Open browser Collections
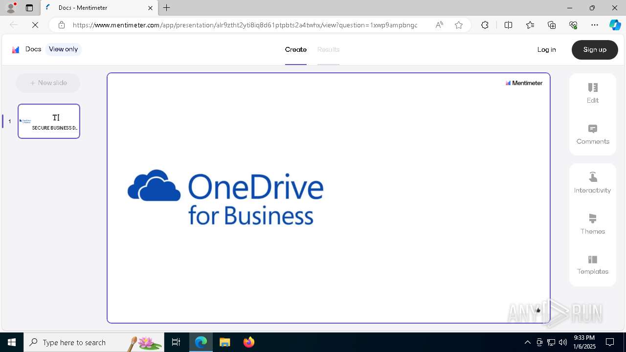This screenshot has height=352, width=626. pos(552,25)
